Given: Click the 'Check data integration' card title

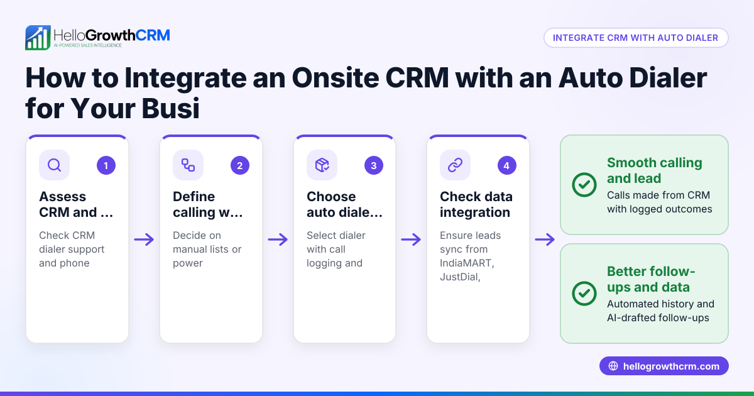Looking at the screenshot, I should (x=476, y=204).
